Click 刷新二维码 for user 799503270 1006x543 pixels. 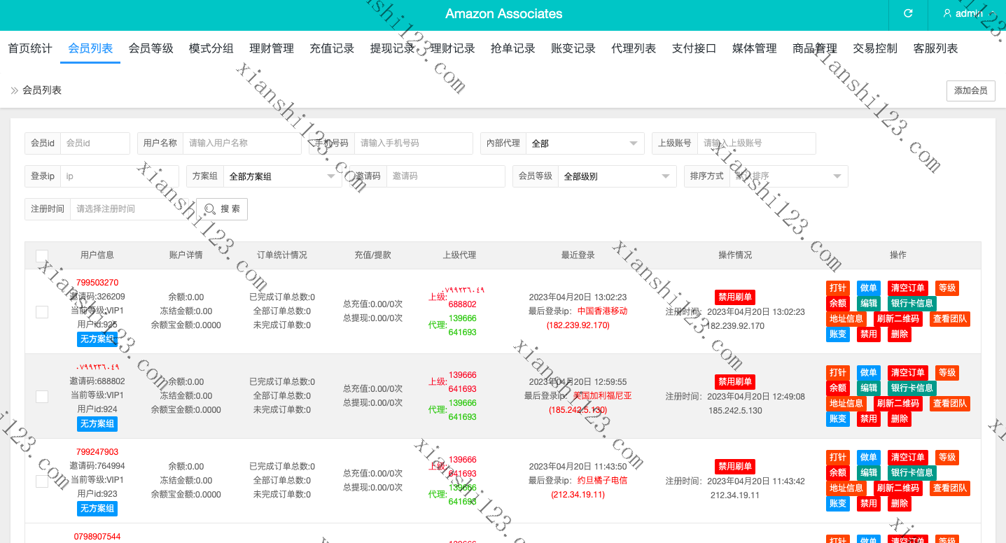point(898,319)
